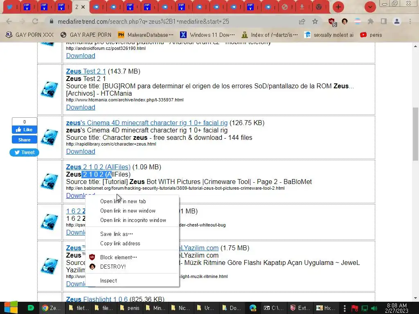Click the JeweLYazilim com result link

point(199,248)
